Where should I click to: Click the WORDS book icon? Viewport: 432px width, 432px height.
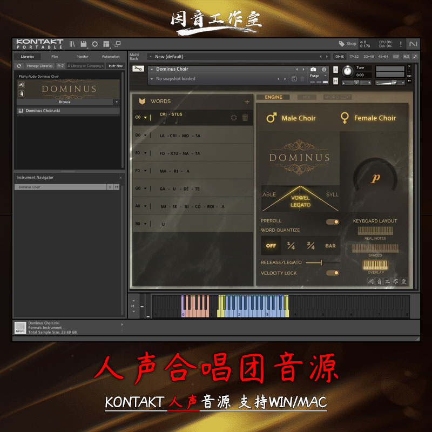pyautogui.click(x=142, y=101)
